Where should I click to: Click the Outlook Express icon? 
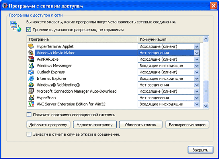pos(31,72)
